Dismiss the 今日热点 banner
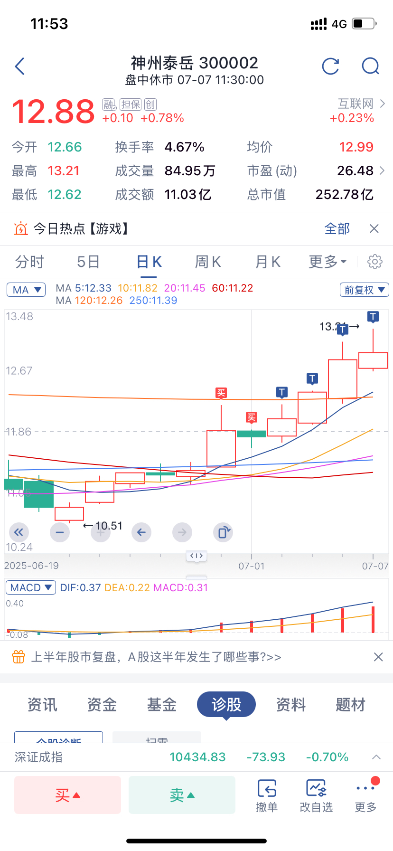 coord(374,229)
